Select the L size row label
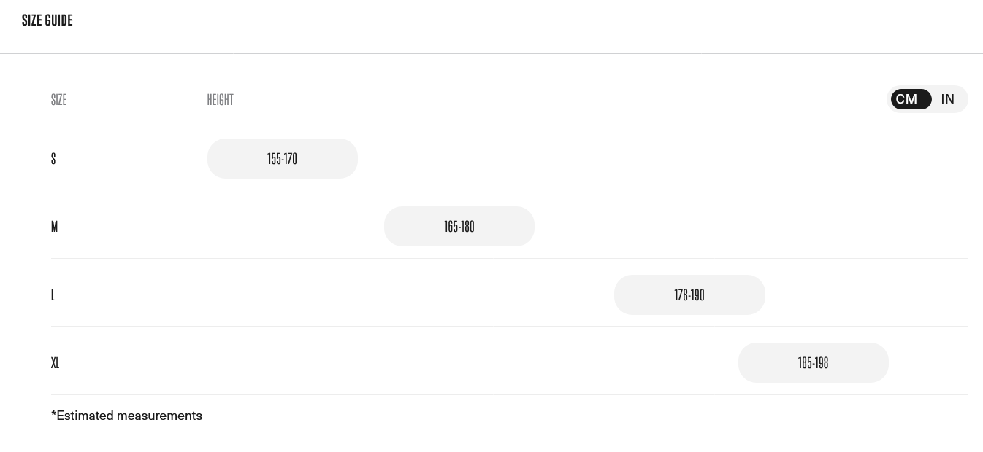Screen dimensions: 983x452 [53, 295]
